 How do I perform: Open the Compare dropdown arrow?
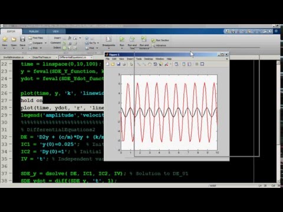(45, 43)
